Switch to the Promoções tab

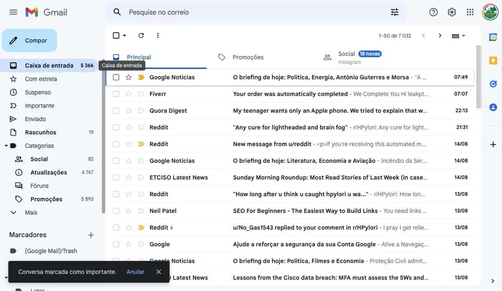click(248, 57)
